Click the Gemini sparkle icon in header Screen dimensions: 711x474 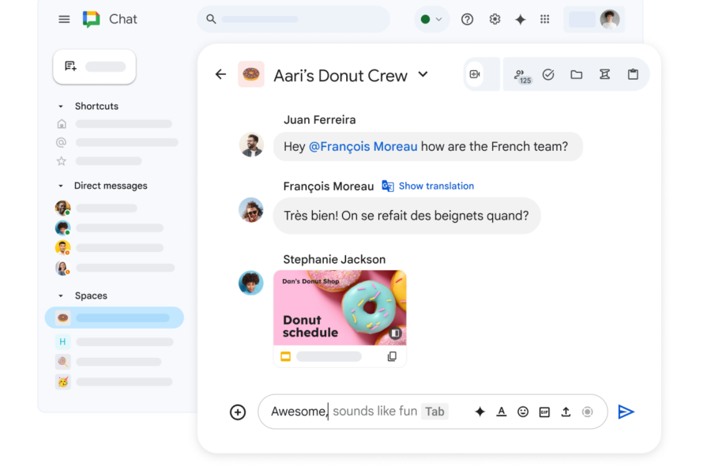click(x=521, y=19)
